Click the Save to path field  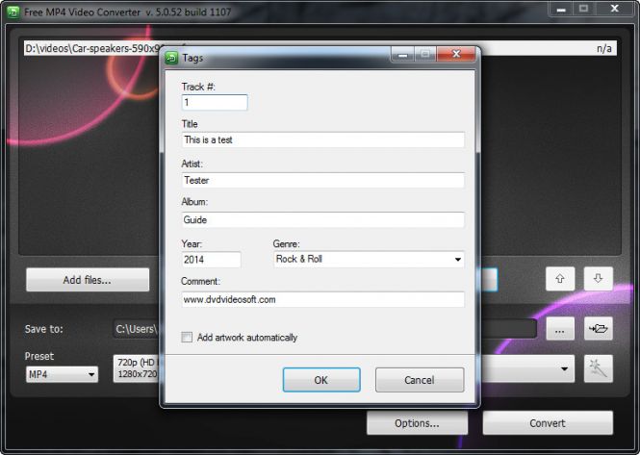tap(324, 329)
